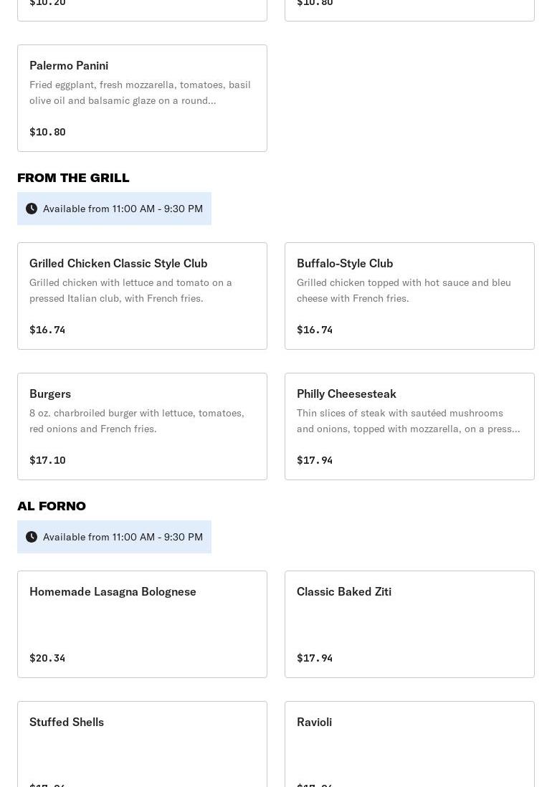Click the Palermo Panini $10.80 price
The height and width of the screenshot is (787, 552).
(47, 132)
